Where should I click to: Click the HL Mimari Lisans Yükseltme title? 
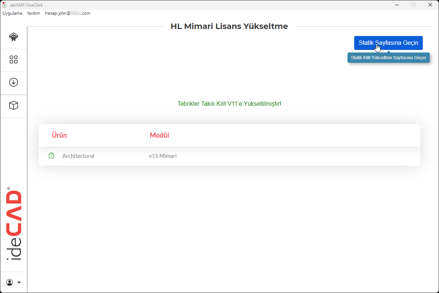(229, 26)
